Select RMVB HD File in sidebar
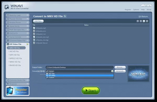 [x=15, y=65]
